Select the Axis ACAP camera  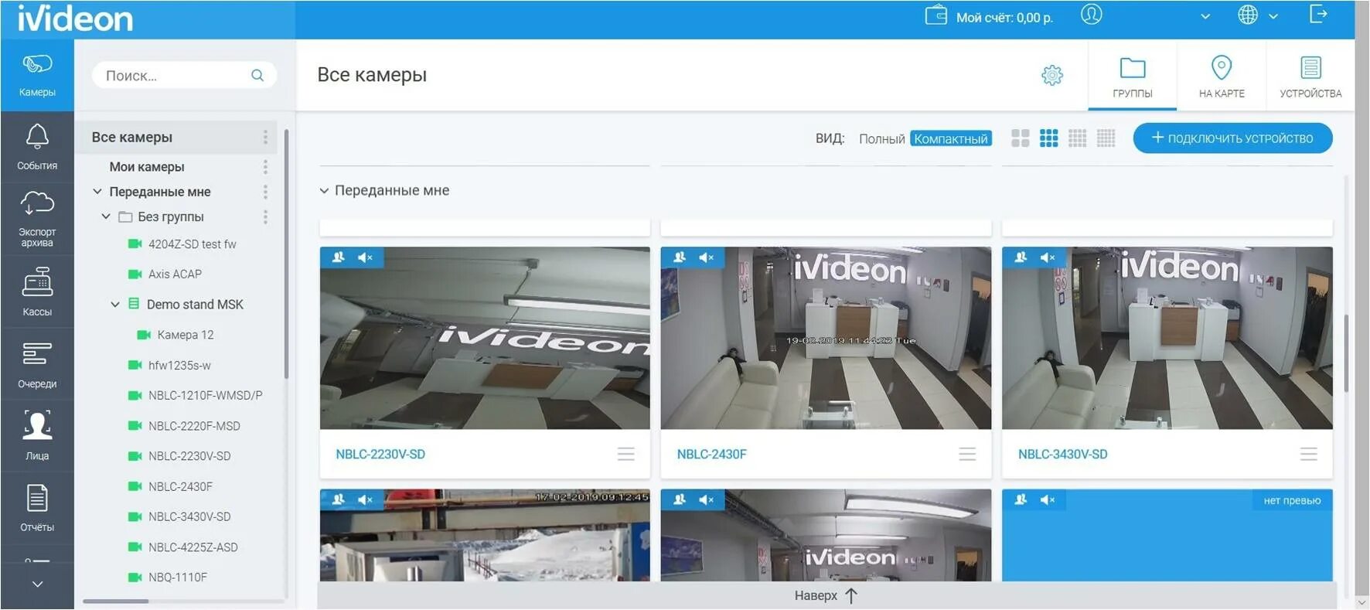click(175, 274)
